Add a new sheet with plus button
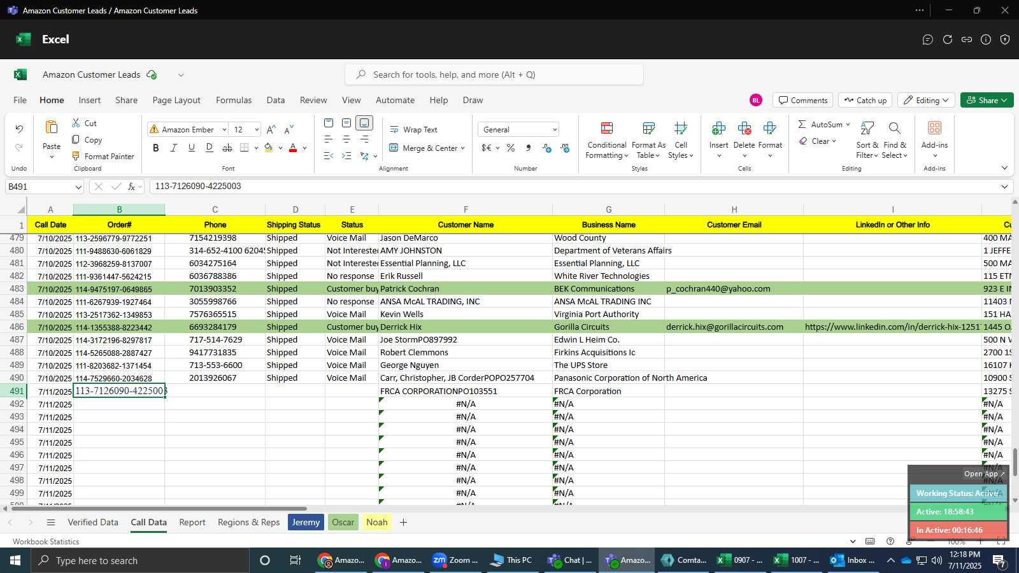 point(403,522)
